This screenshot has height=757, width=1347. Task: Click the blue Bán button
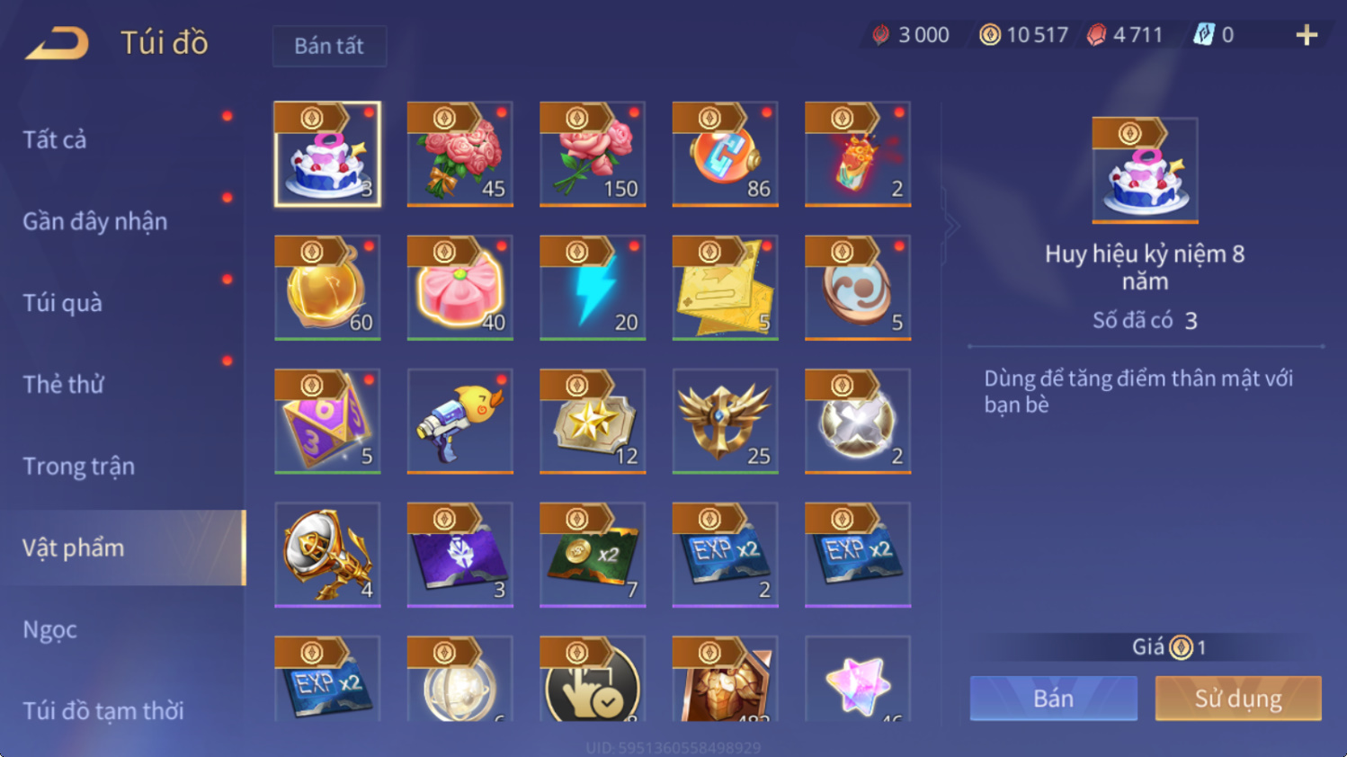click(x=1053, y=699)
